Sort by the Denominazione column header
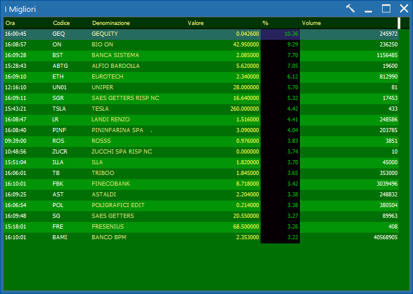 [137, 23]
